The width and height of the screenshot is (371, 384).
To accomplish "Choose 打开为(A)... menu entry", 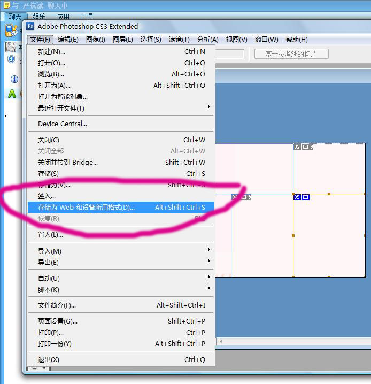I will point(121,85).
